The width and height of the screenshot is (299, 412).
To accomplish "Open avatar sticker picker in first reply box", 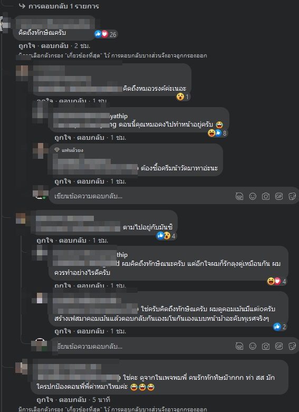I will [x=239, y=196].
